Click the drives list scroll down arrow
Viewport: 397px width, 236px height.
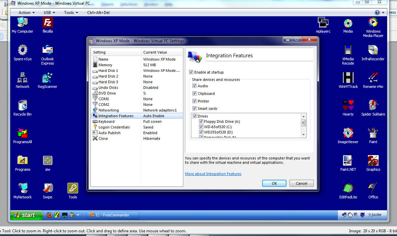pos(304,135)
